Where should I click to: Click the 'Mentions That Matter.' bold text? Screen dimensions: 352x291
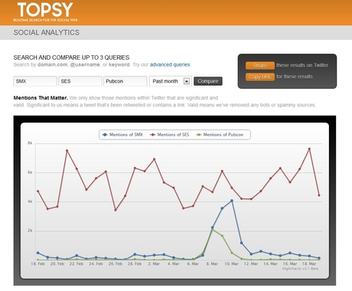(41, 98)
